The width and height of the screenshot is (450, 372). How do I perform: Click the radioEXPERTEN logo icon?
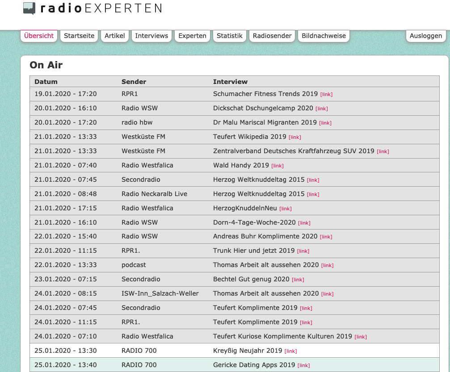click(x=29, y=8)
